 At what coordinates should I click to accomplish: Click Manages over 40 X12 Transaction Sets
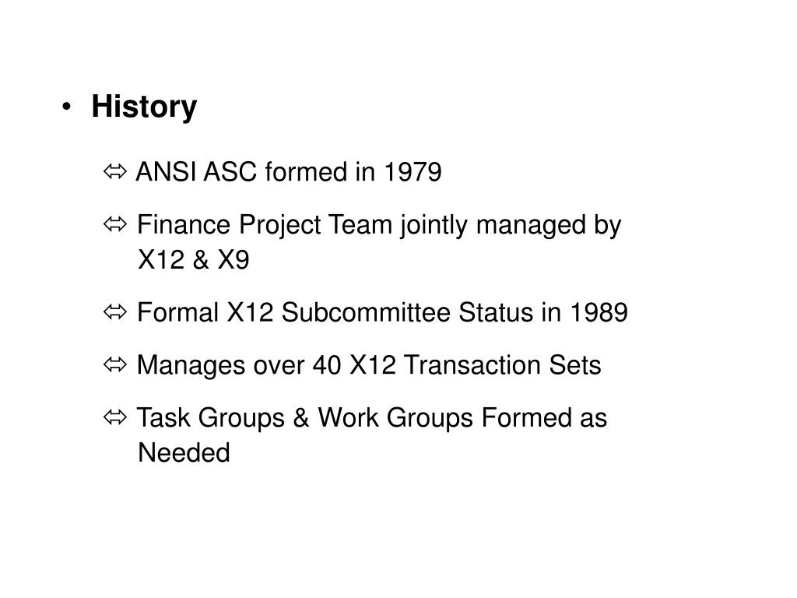click(369, 366)
